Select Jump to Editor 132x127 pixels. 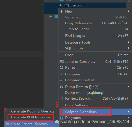coord(95,29)
